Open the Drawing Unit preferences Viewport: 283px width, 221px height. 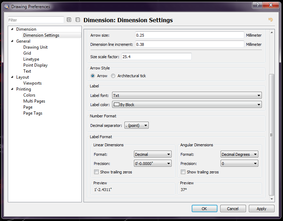point(35,47)
